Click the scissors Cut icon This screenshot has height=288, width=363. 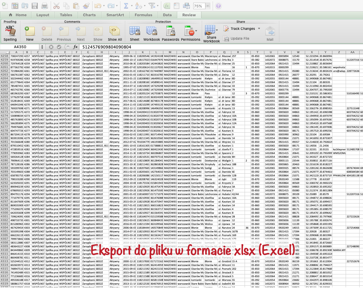pos(56,6)
